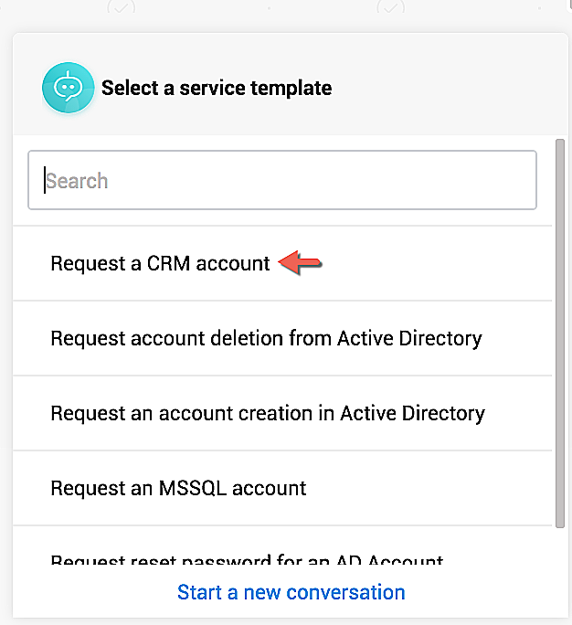Click the red arrow pointing at CRM account
Screen dimensions: 572x625
tap(301, 263)
